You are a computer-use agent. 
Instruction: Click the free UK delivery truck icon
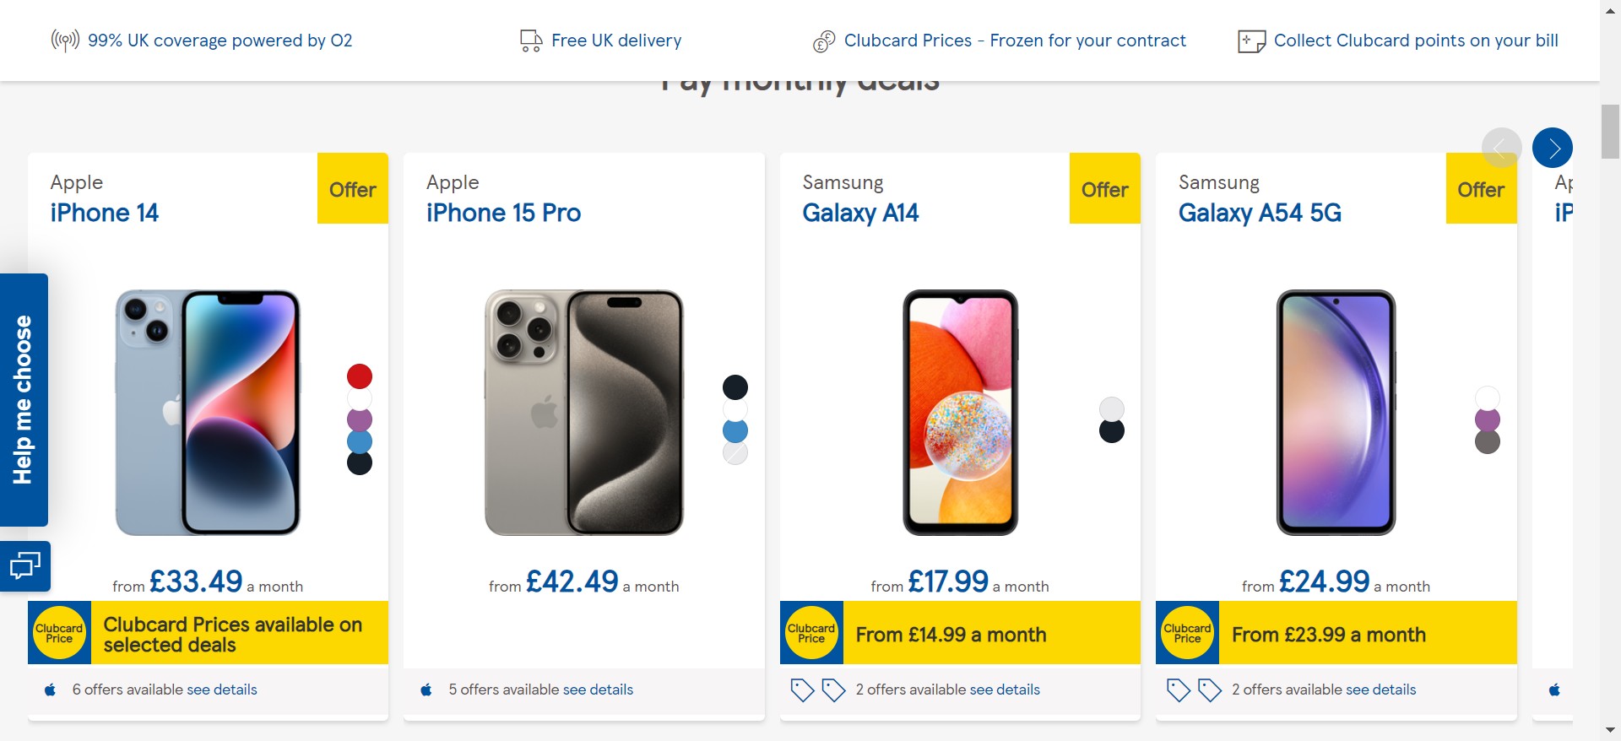click(531, 41)
